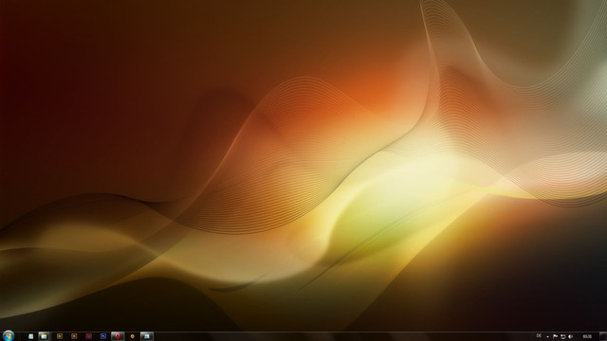The height and width of the screenshot is (341, 607).
Task: Activate the last running window taskbar button
Action: click(x=147, y=336)
